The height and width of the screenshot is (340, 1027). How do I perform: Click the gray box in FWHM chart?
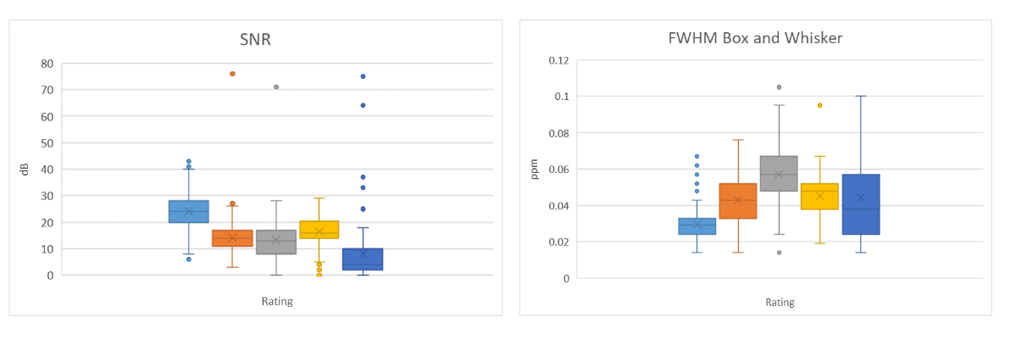tap(779, 174)
